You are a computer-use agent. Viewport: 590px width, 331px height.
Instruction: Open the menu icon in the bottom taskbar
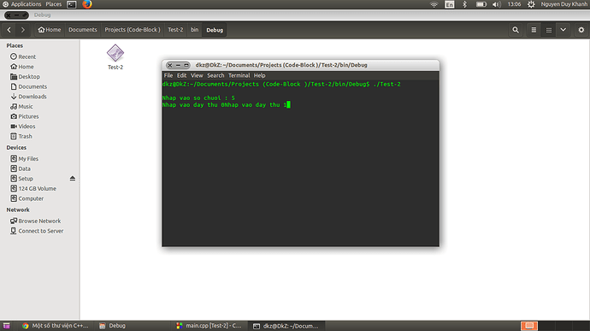[x=6, y=326]
